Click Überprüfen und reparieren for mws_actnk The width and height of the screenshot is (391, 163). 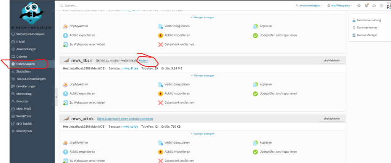274,151
